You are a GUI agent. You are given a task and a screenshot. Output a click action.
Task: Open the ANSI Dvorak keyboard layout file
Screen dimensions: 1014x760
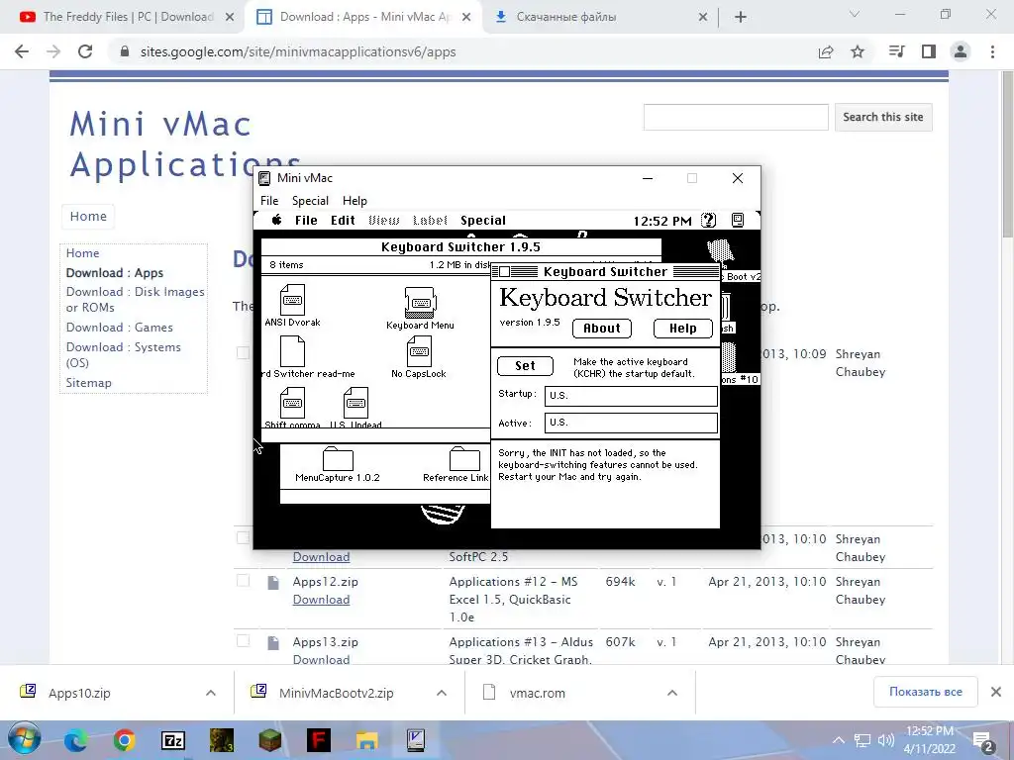pyautogui.click(x=292, y=300)
